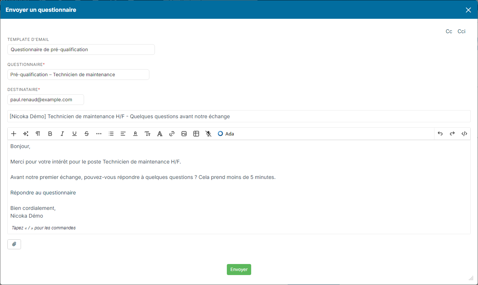Open the text color icon
The height and width of the screenshot is (285, 478).
135,134
